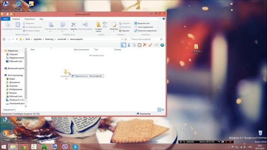Screen dimensions: 267x150
Task: Click the search field Поиск: resourcepacks
Action: pos(146,39)
